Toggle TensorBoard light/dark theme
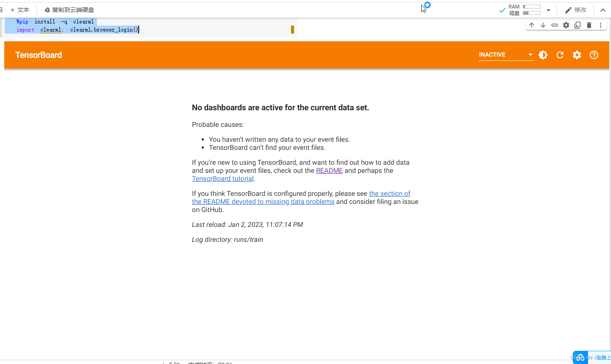 [x=543, y=55]
